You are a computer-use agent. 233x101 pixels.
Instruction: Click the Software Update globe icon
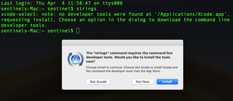pos(76,59)
